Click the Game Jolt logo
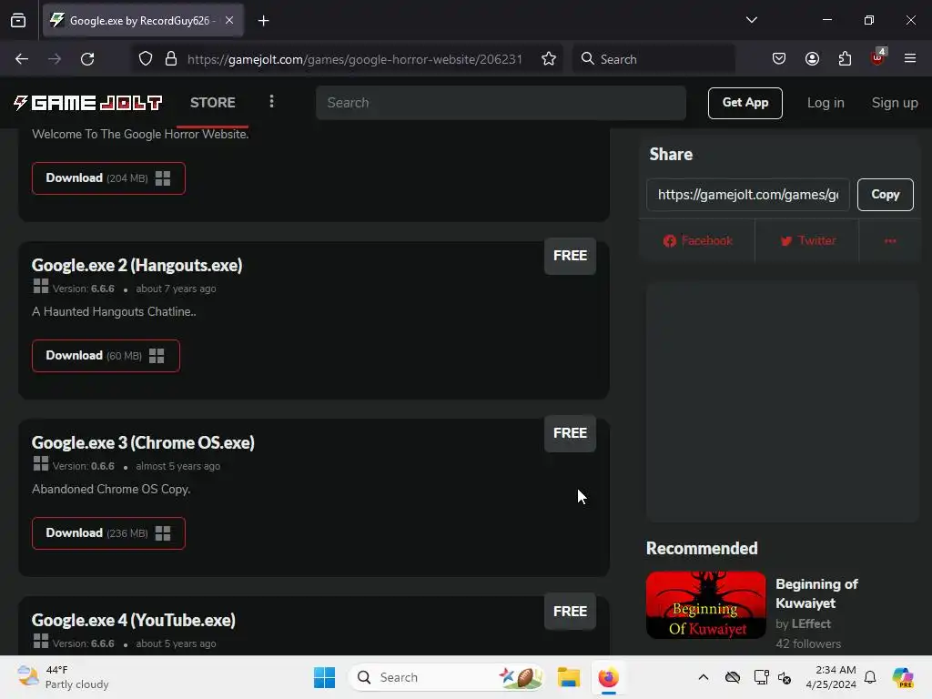Image resolution: width=932 pixels, height=699 pixels. coord(87,103)
